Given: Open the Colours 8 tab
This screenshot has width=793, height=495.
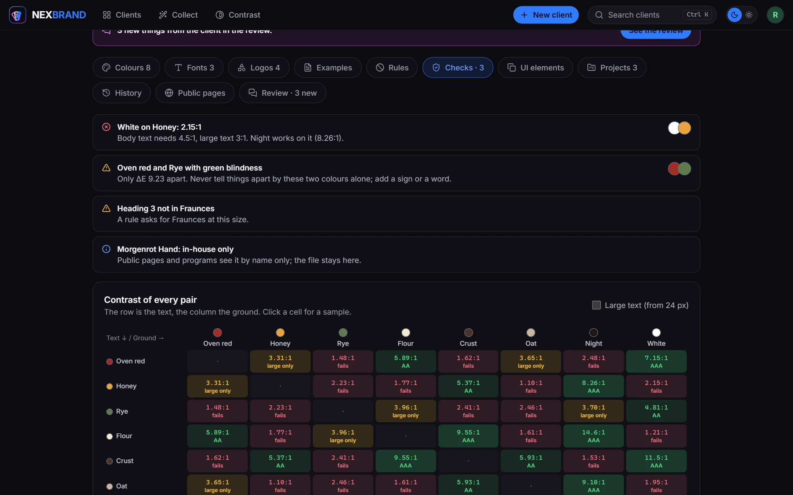Looking at the screenshot, I should tap(126, 67).
